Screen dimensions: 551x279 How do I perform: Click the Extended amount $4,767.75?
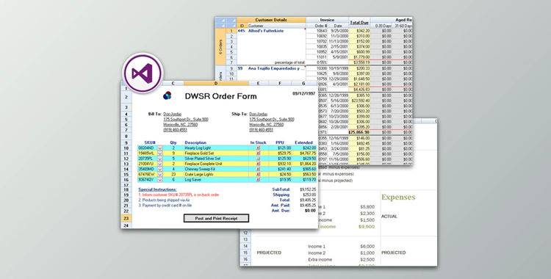[x=308, y=153]
